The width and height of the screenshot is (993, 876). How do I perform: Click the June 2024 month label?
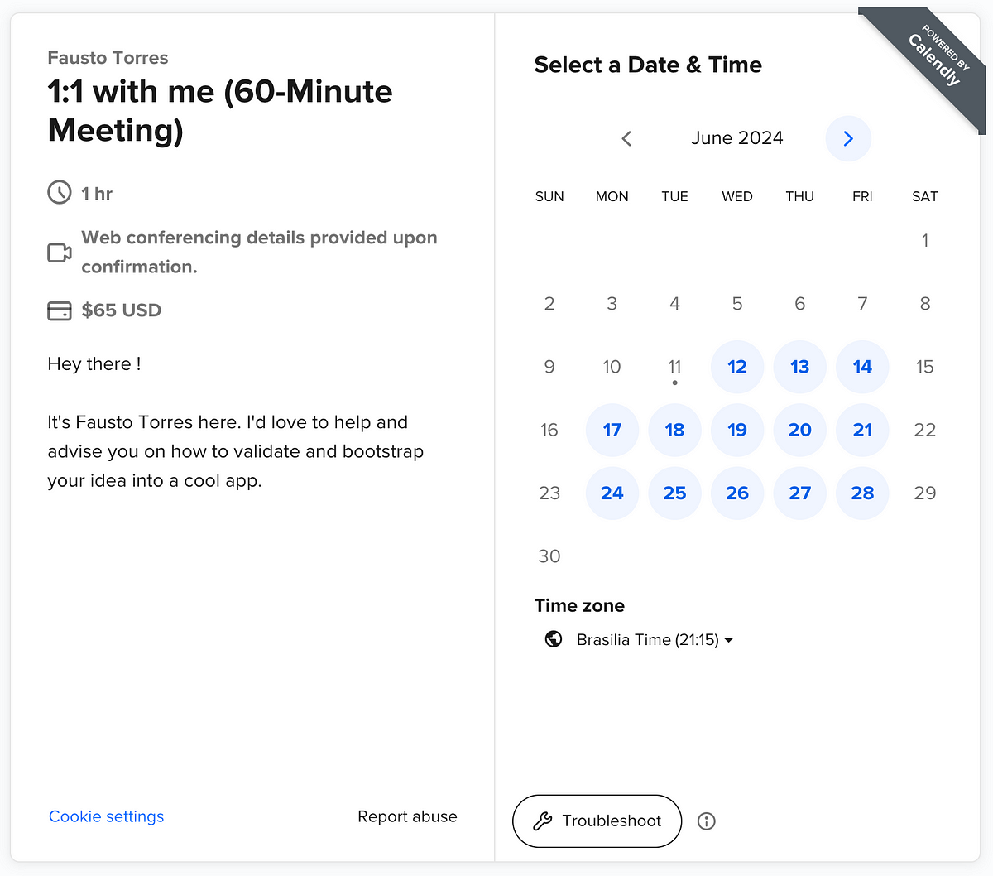coord(737,138)
